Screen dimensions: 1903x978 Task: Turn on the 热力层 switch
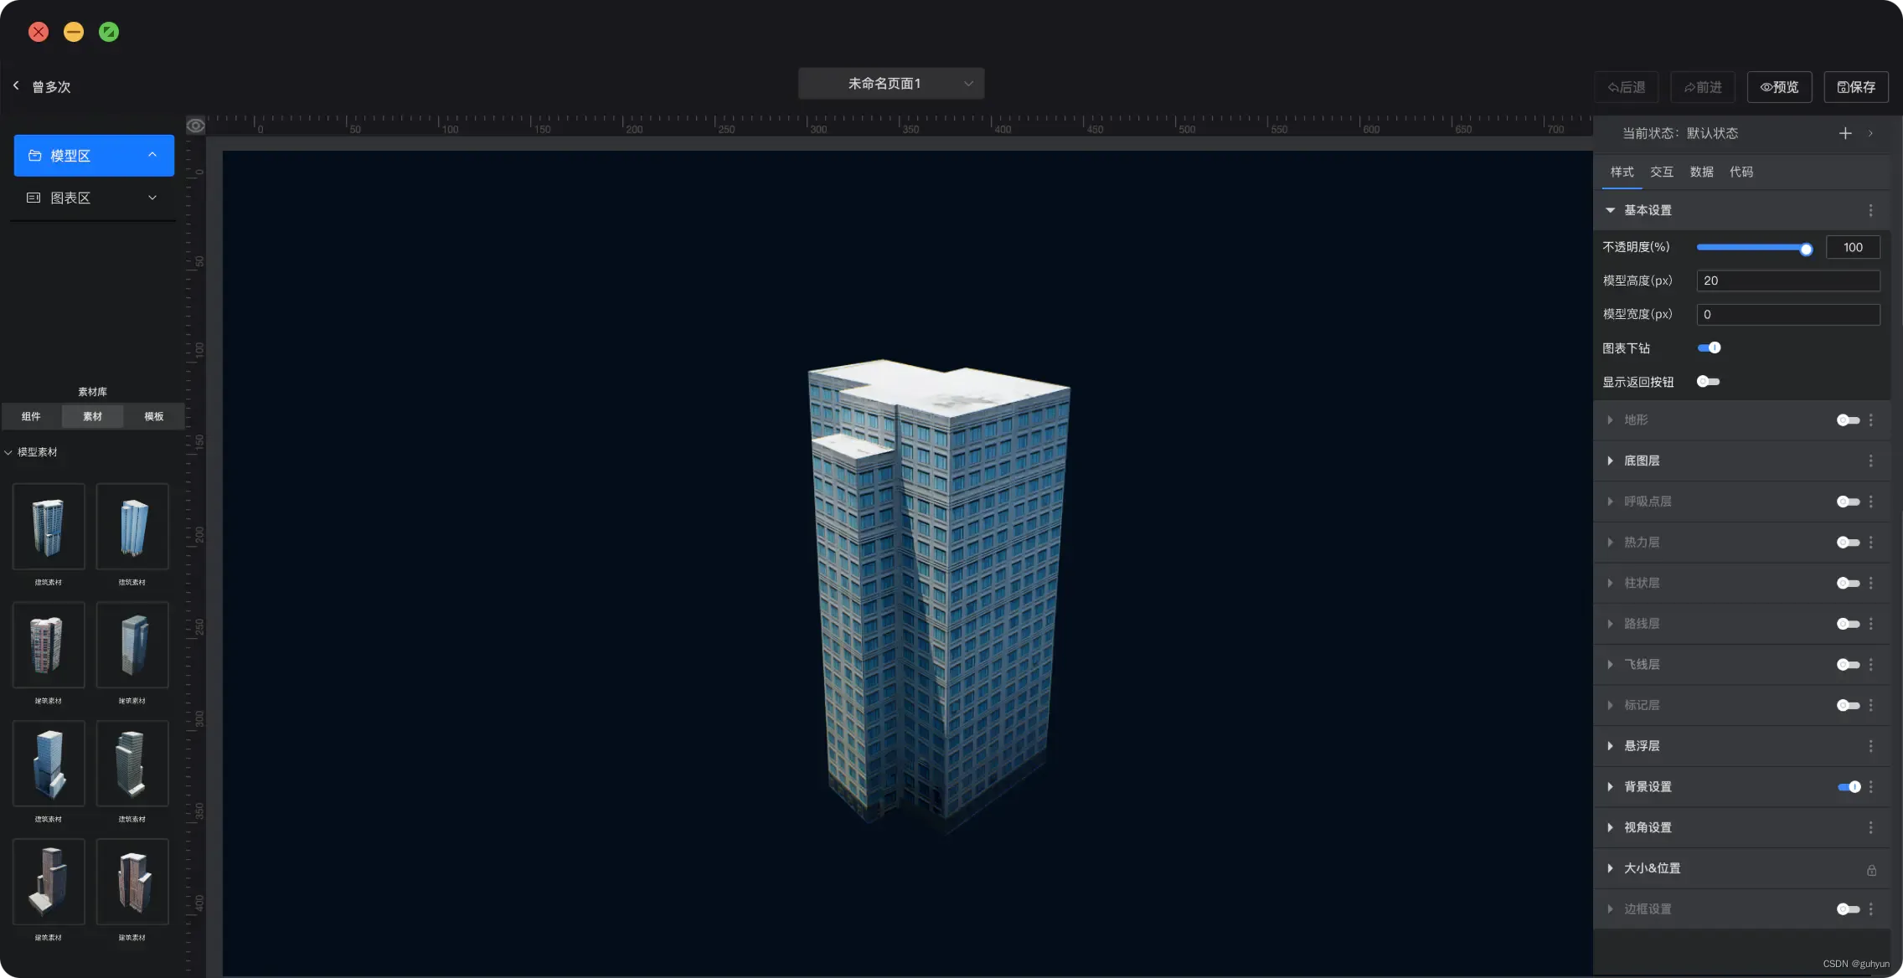pos(1848,543)
